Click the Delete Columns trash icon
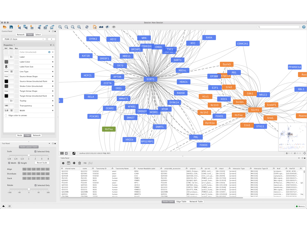Screen dimensions: 307x230 [80, 163]
